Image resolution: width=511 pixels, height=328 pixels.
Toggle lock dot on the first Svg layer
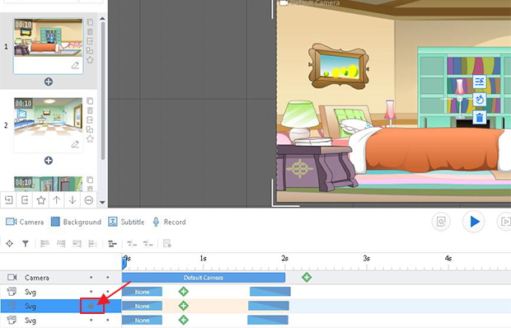[107, 292]
